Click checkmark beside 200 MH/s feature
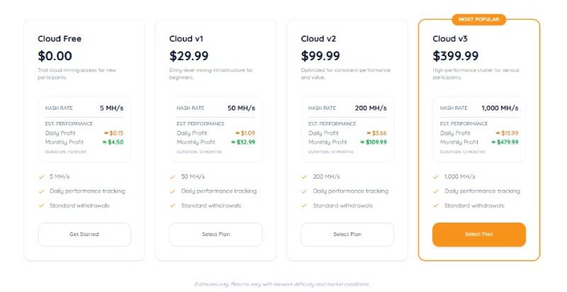567x292 pixels. pos(304,176)
